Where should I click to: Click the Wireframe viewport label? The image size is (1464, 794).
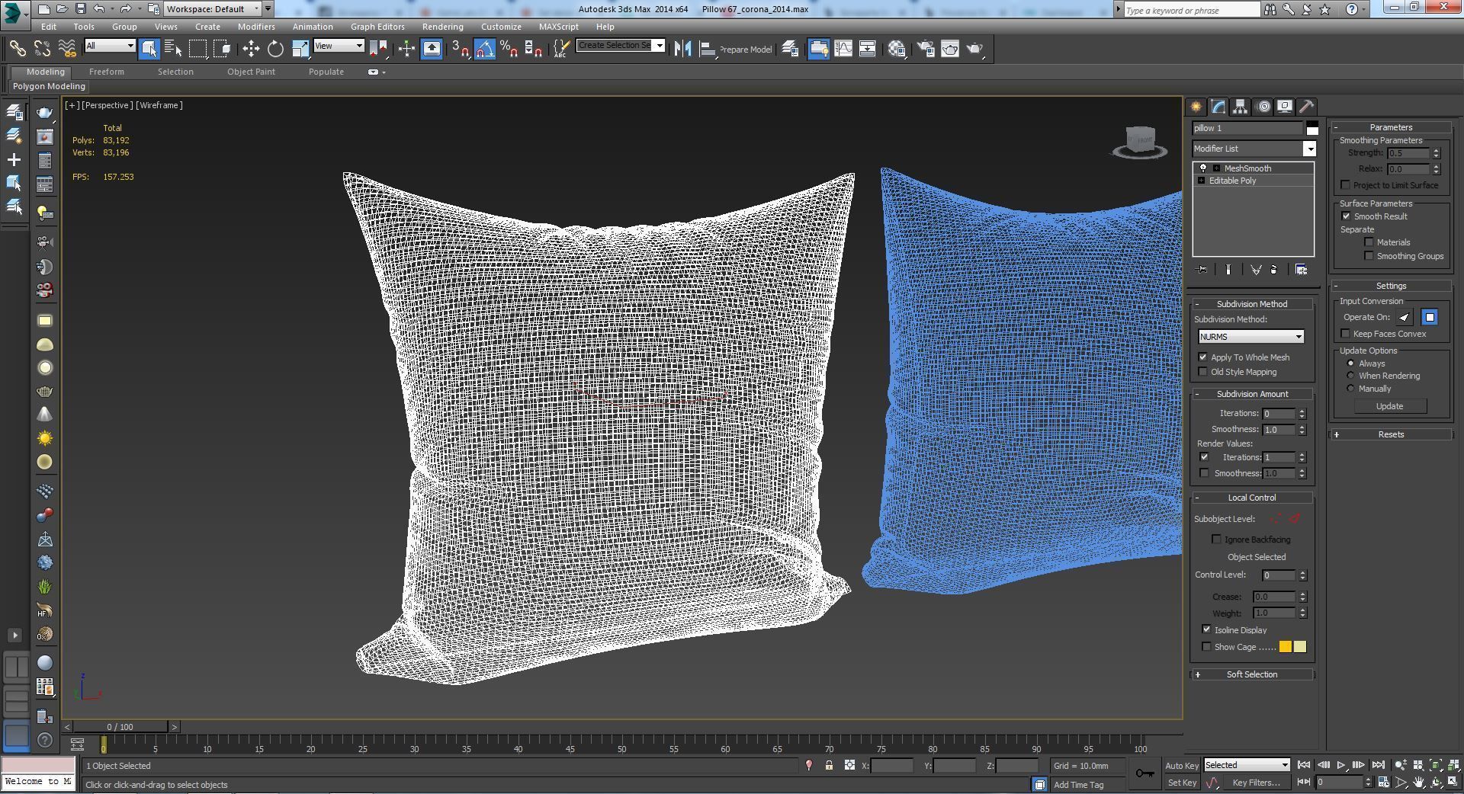159,105
